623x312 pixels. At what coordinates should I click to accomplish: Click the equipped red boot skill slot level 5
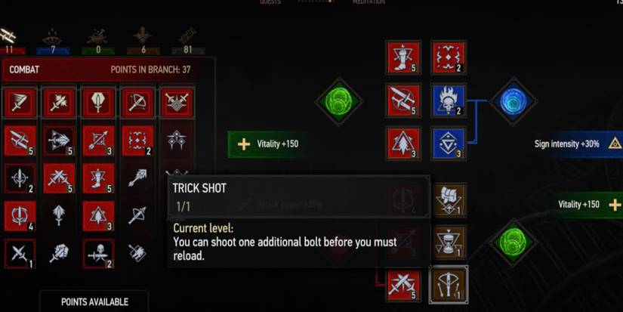click(x=403, y=57)
